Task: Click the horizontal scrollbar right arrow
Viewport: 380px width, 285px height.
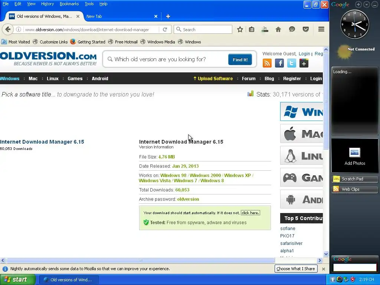Action: (x=320, y=261)
